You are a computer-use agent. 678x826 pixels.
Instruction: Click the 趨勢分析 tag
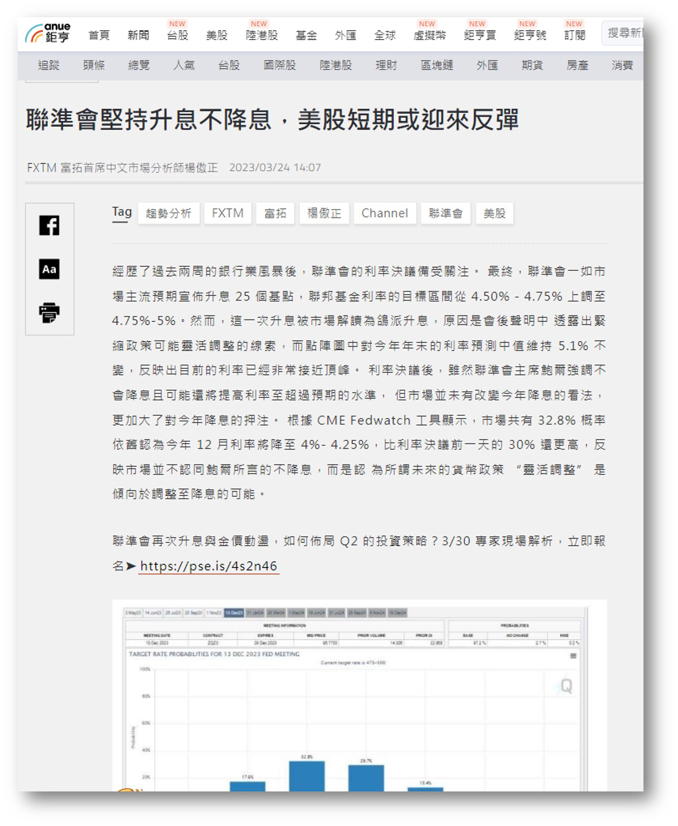point(169,213)
